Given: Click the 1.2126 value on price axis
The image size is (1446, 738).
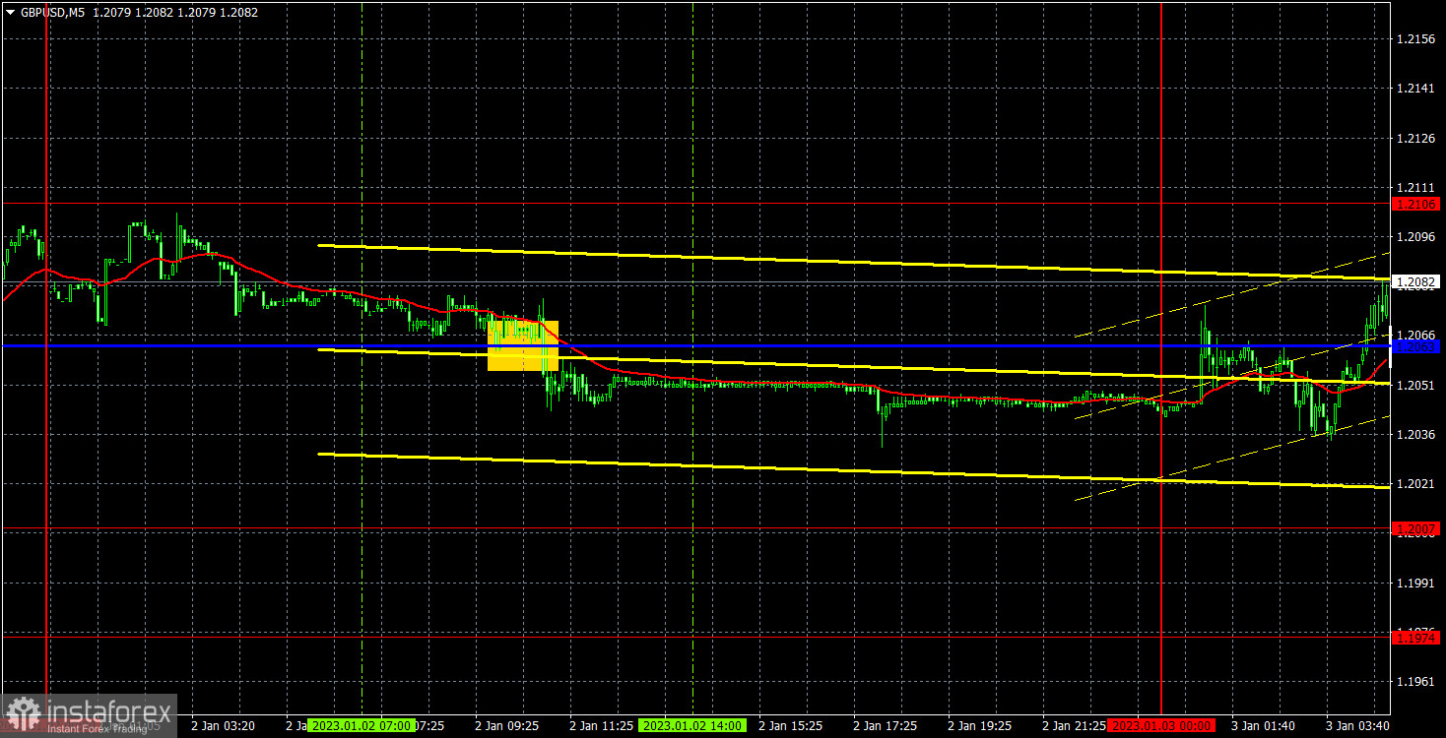Looking at the screenshot, I should tap(1415, 139).
